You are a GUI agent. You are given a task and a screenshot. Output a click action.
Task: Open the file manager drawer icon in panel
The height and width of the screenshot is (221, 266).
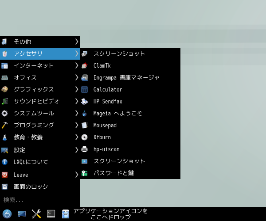(x=66, y=214)
